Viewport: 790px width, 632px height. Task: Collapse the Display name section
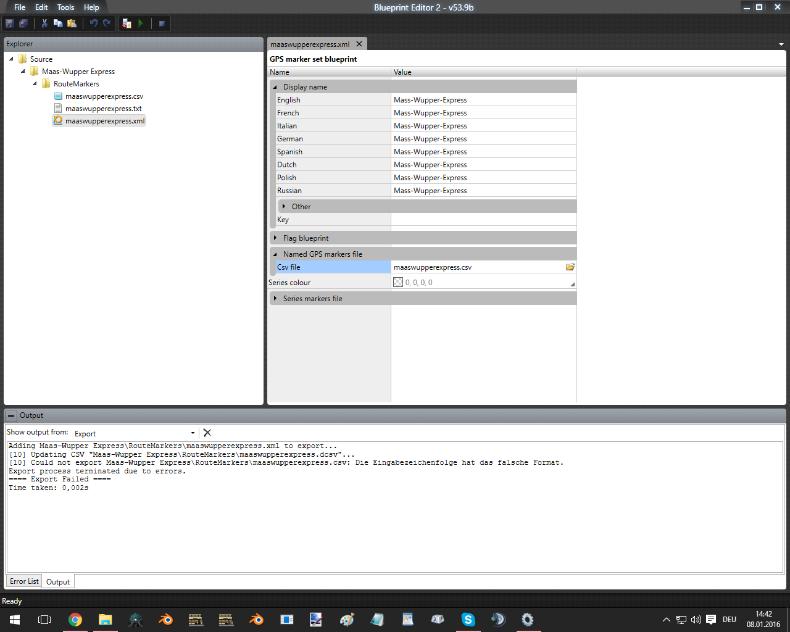[x=275, y=87]
